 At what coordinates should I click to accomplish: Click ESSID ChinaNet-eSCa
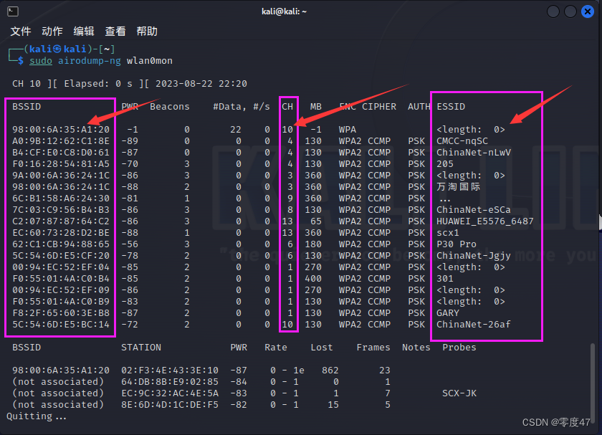pos(474,210)
